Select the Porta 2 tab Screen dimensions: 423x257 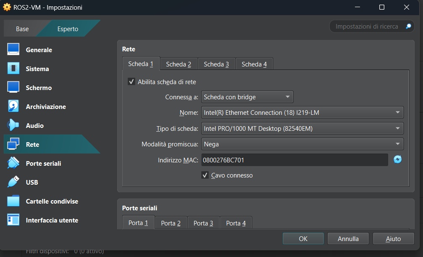[171, 223]
